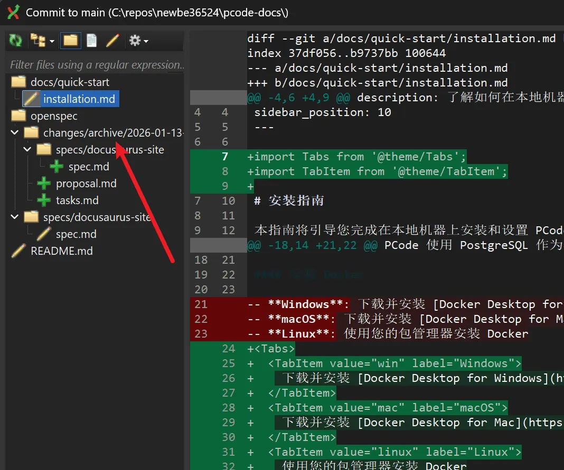Click the pencil edit icon on the toolbar
Image resolution: width=564 pixels, height=470 pixels.
(111, 40)
